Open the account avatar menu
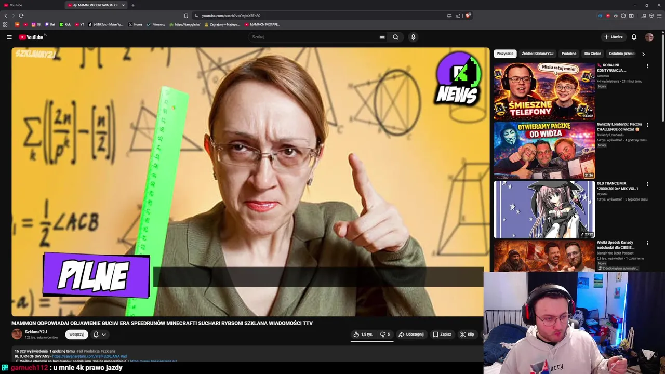Viewport: 665px width, 374px height. click(649, 37)
